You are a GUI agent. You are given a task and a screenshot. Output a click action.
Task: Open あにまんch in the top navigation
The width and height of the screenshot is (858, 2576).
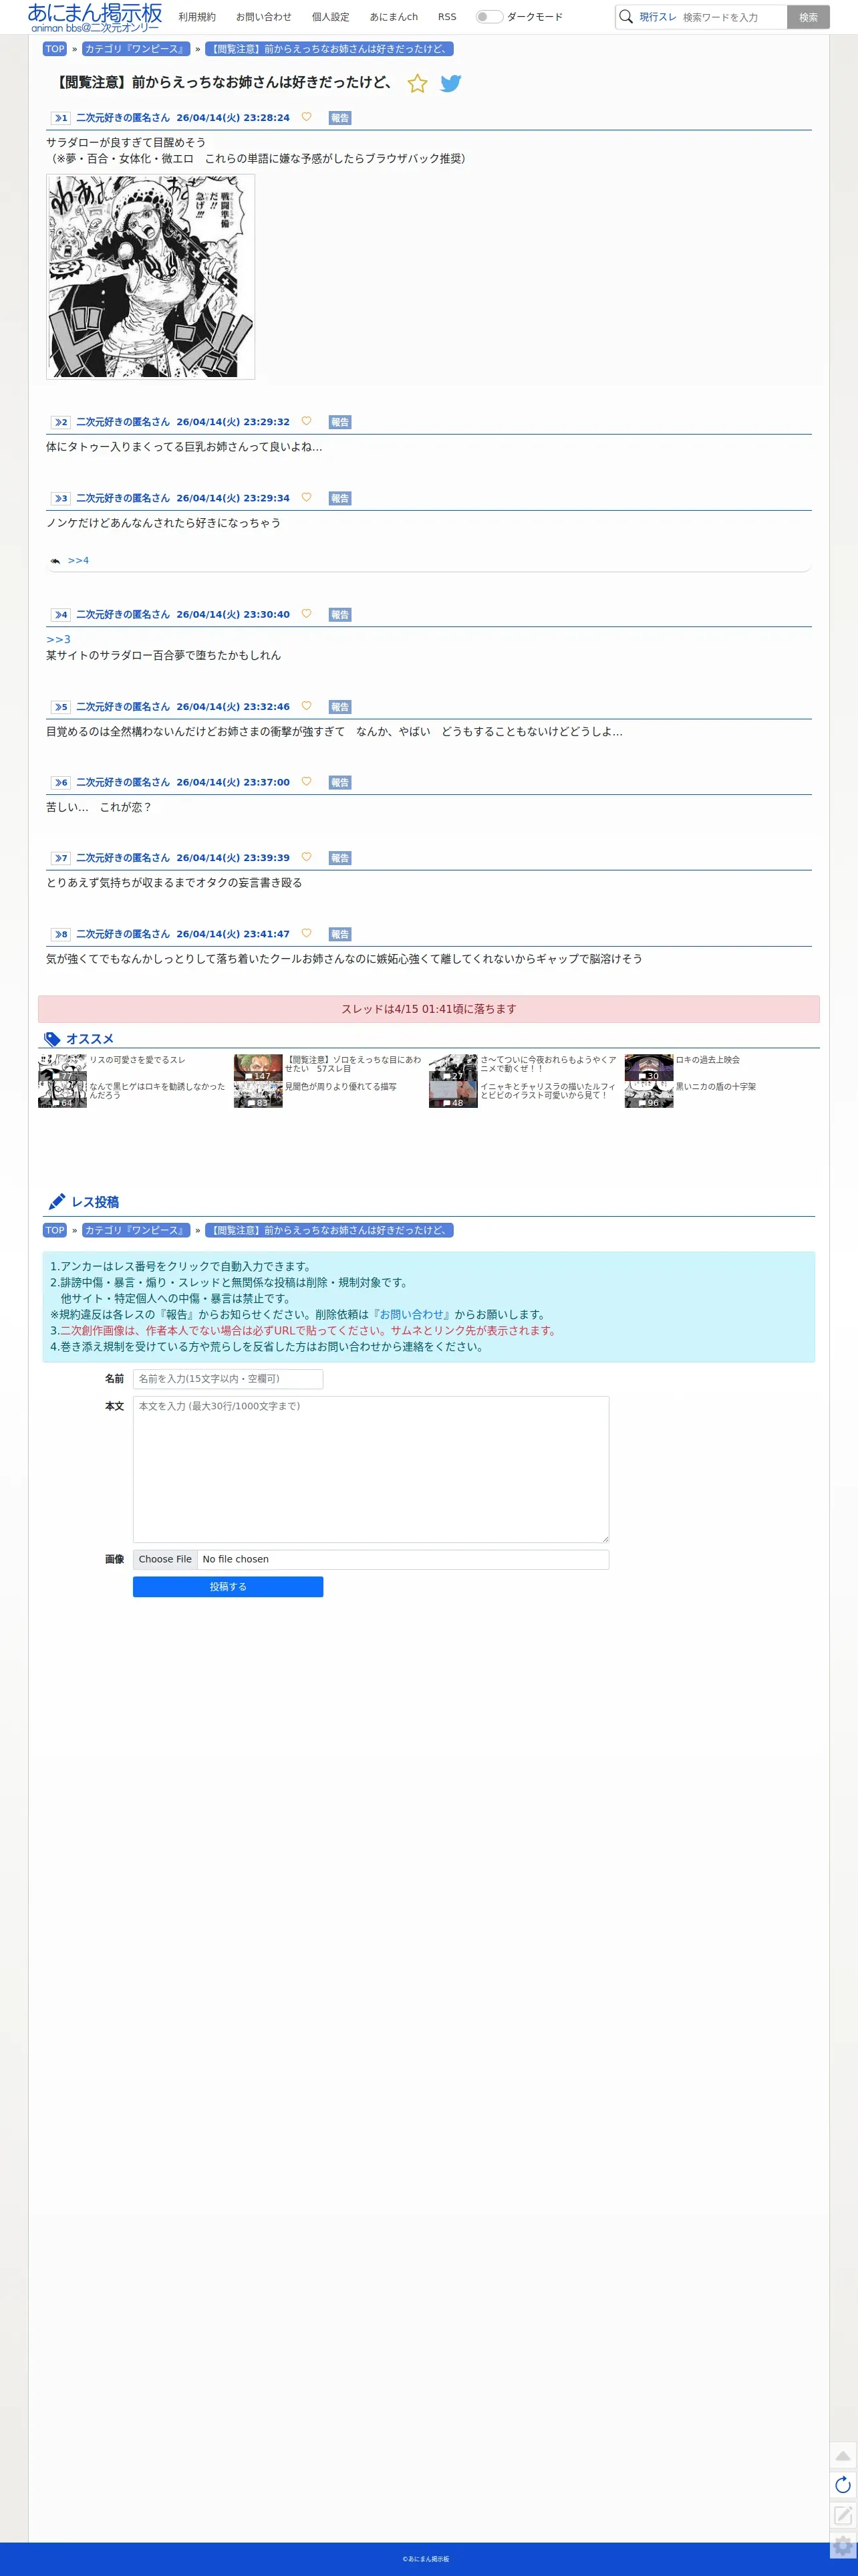pos(394,17)
